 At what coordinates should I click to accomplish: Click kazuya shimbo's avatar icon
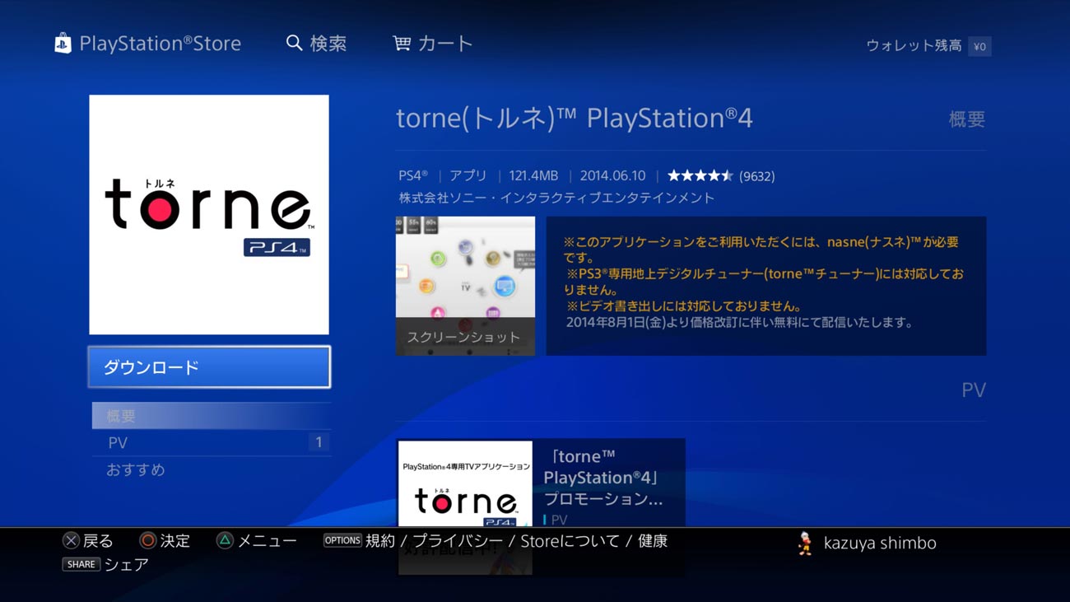click(x=806, y=543)
